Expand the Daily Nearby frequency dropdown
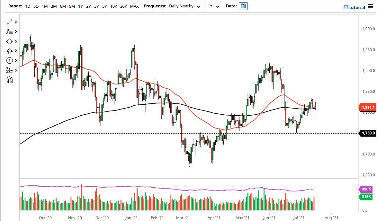Screen dimensions: 377x221 (184, 6)
